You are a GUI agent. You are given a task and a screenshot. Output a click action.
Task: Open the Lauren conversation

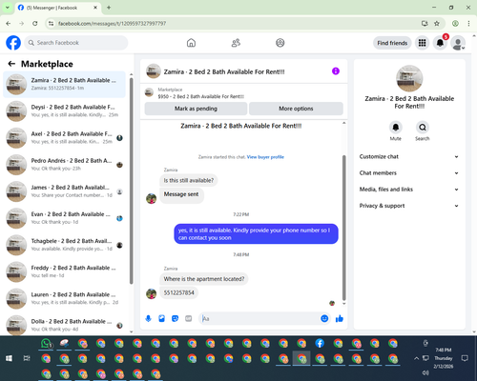[64, 298]
